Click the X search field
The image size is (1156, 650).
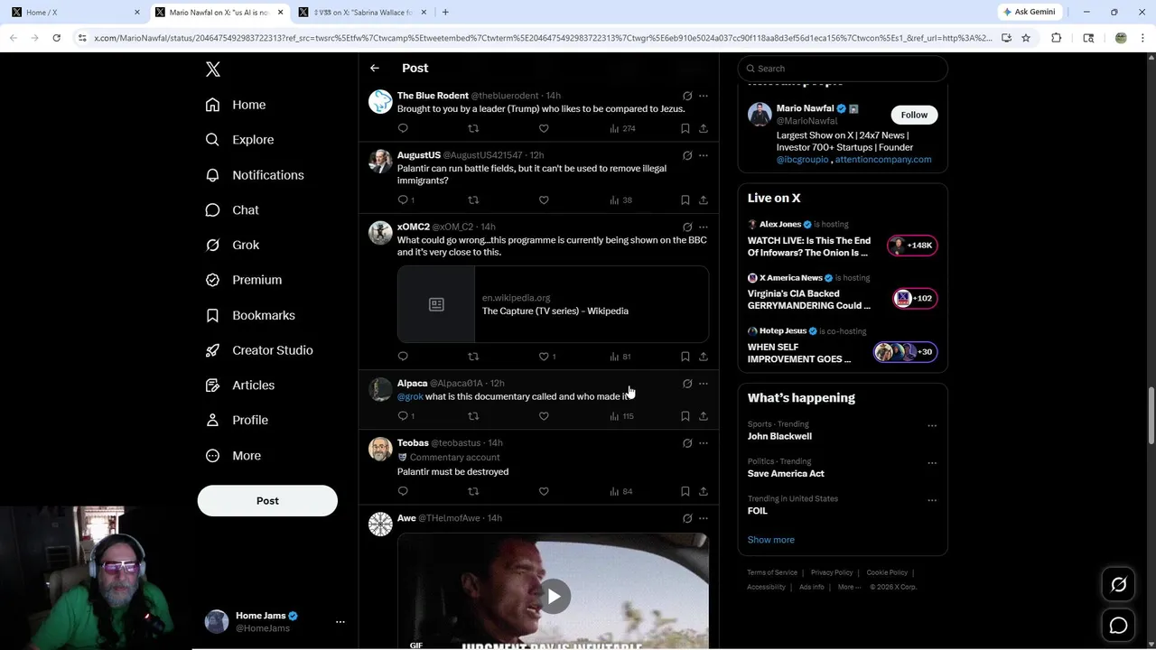point(843,69)
